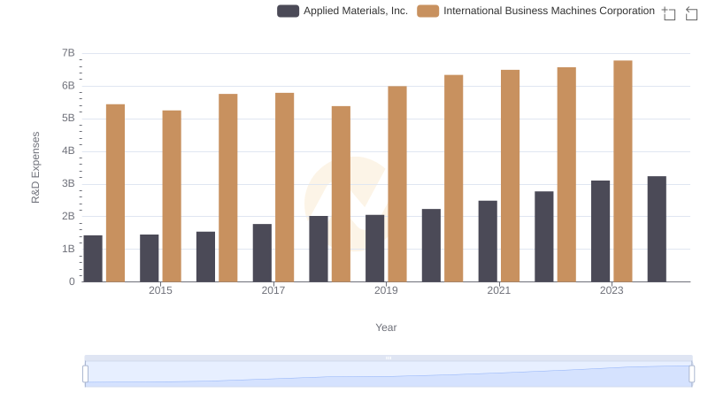Image resolution: width=708 pixels, height=408 pixels.
Task: Click the top grip of the range slider
Action: click(389, 358)
